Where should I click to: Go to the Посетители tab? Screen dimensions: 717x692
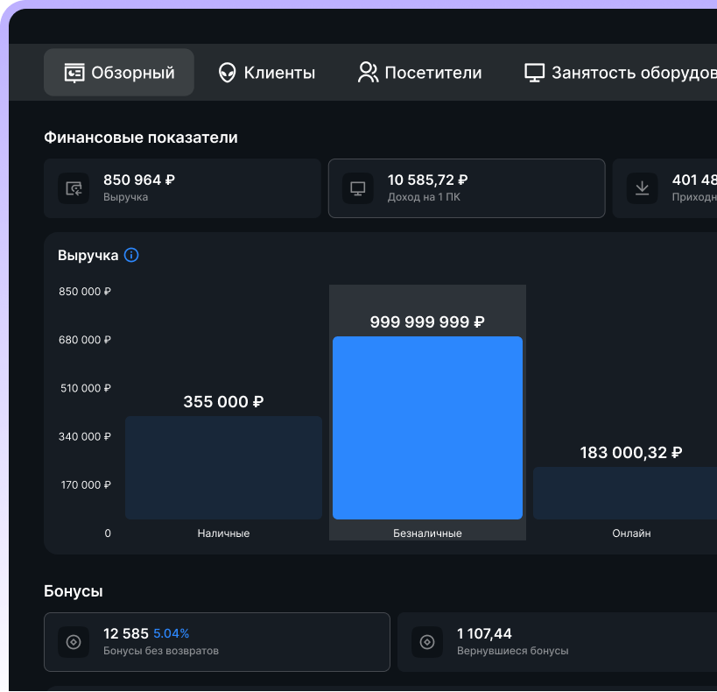point(419,73)
